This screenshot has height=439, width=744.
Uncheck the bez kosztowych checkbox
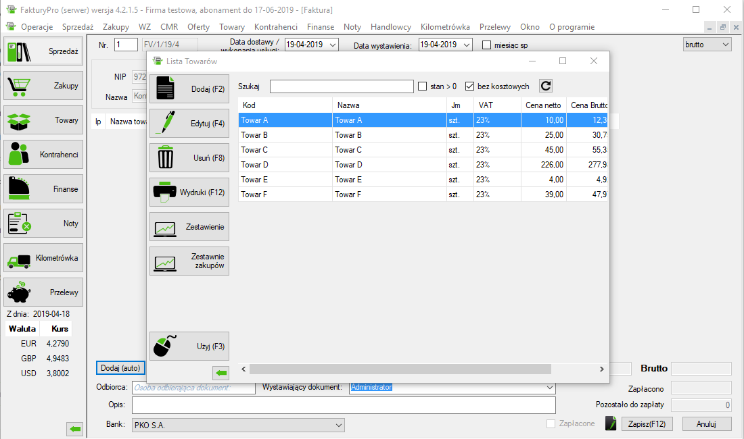coord(470,86)
